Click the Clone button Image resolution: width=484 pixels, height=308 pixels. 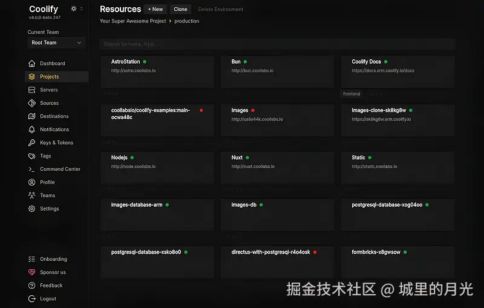point(180,9)
